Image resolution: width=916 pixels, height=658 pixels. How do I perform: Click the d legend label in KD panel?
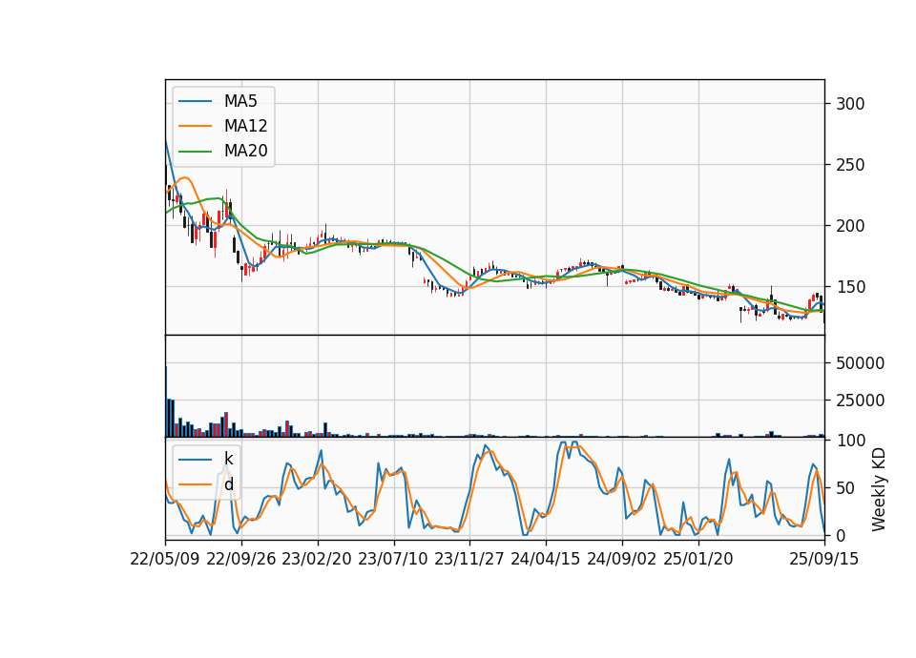click(228, 484)
